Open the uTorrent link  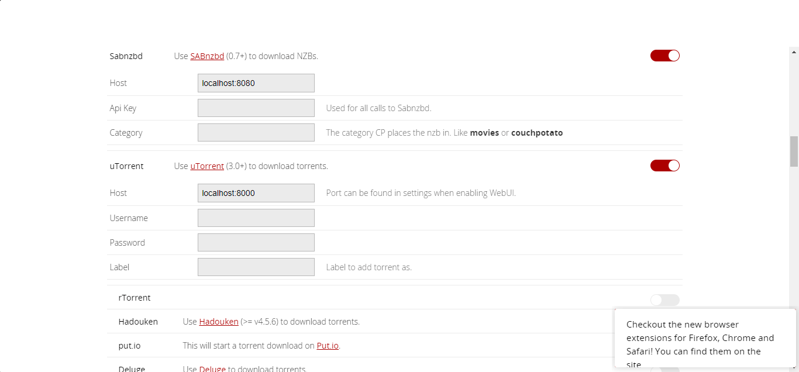[206, 166]
